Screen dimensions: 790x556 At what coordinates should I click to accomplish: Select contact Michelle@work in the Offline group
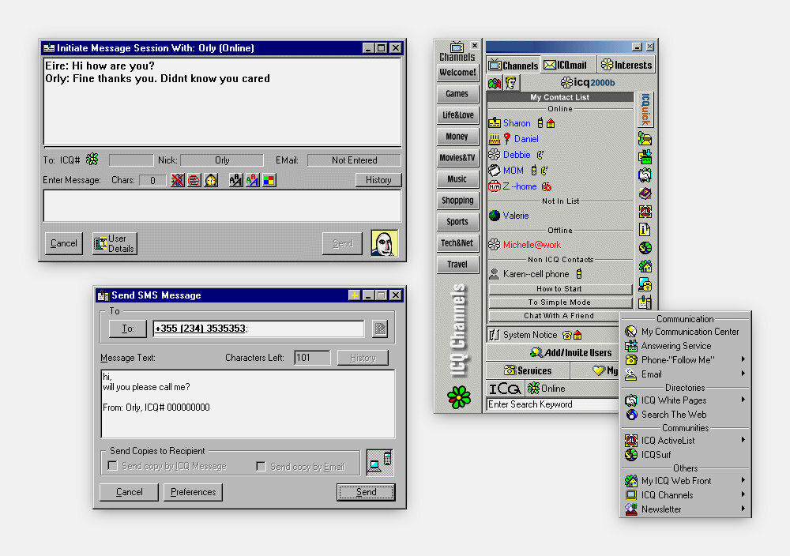[x=532, y=245]
